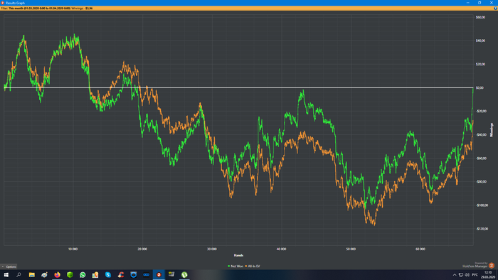This screenshot has height=280, width=498.
Task: Open taskbar search magnifier
Action: 18,274
